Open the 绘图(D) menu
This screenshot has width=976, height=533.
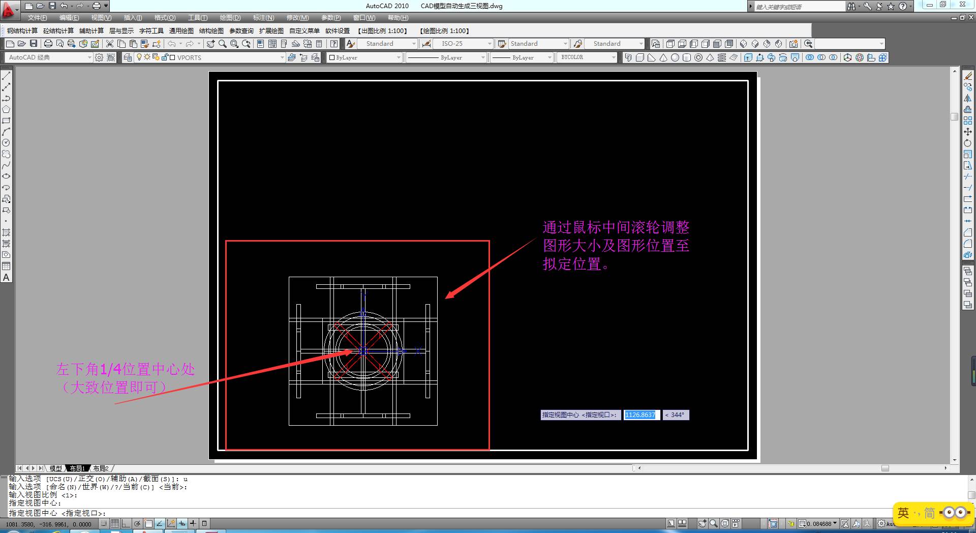click(230, 18)
